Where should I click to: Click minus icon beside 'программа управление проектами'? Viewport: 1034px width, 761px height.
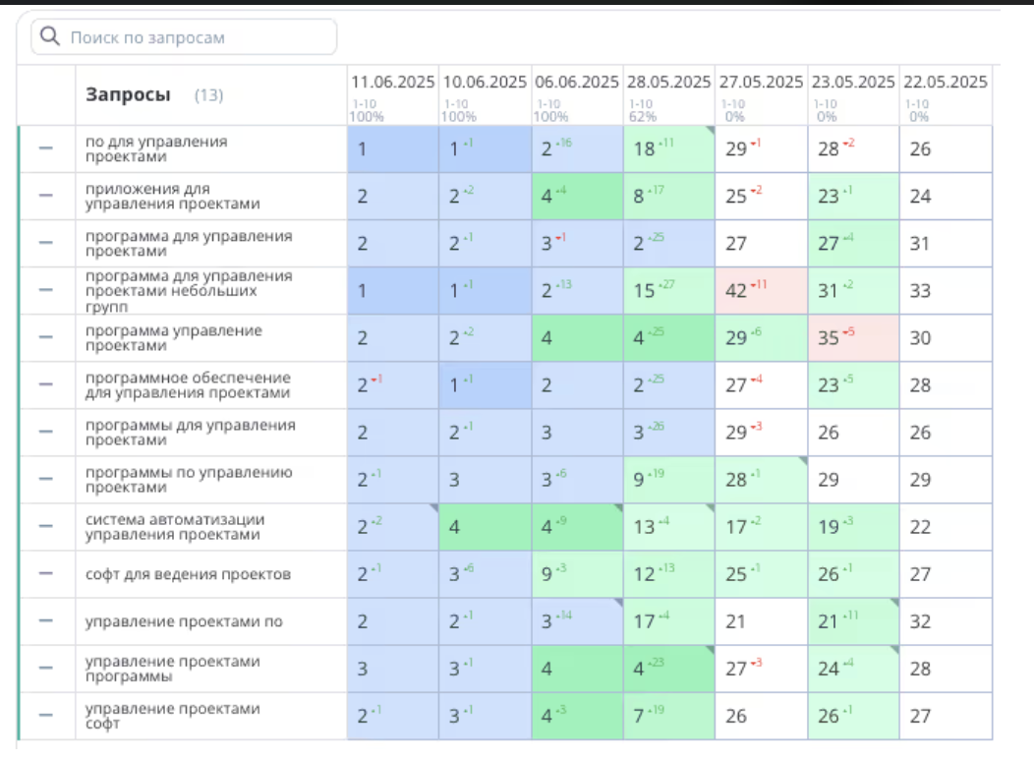click(x=45, y=337)
